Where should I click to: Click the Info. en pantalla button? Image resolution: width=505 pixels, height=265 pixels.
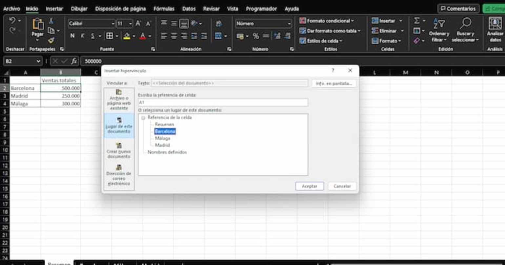tap(334, 83)
